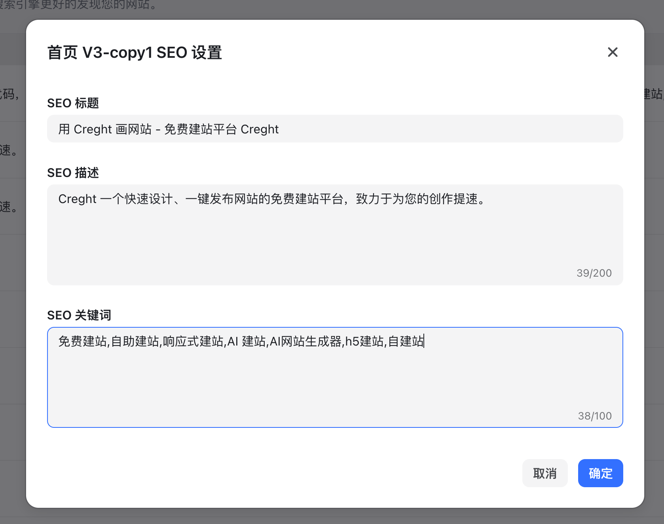The image size is (664, 524).
Task: Confirm with the 确定 button
Action: (600, 473)
